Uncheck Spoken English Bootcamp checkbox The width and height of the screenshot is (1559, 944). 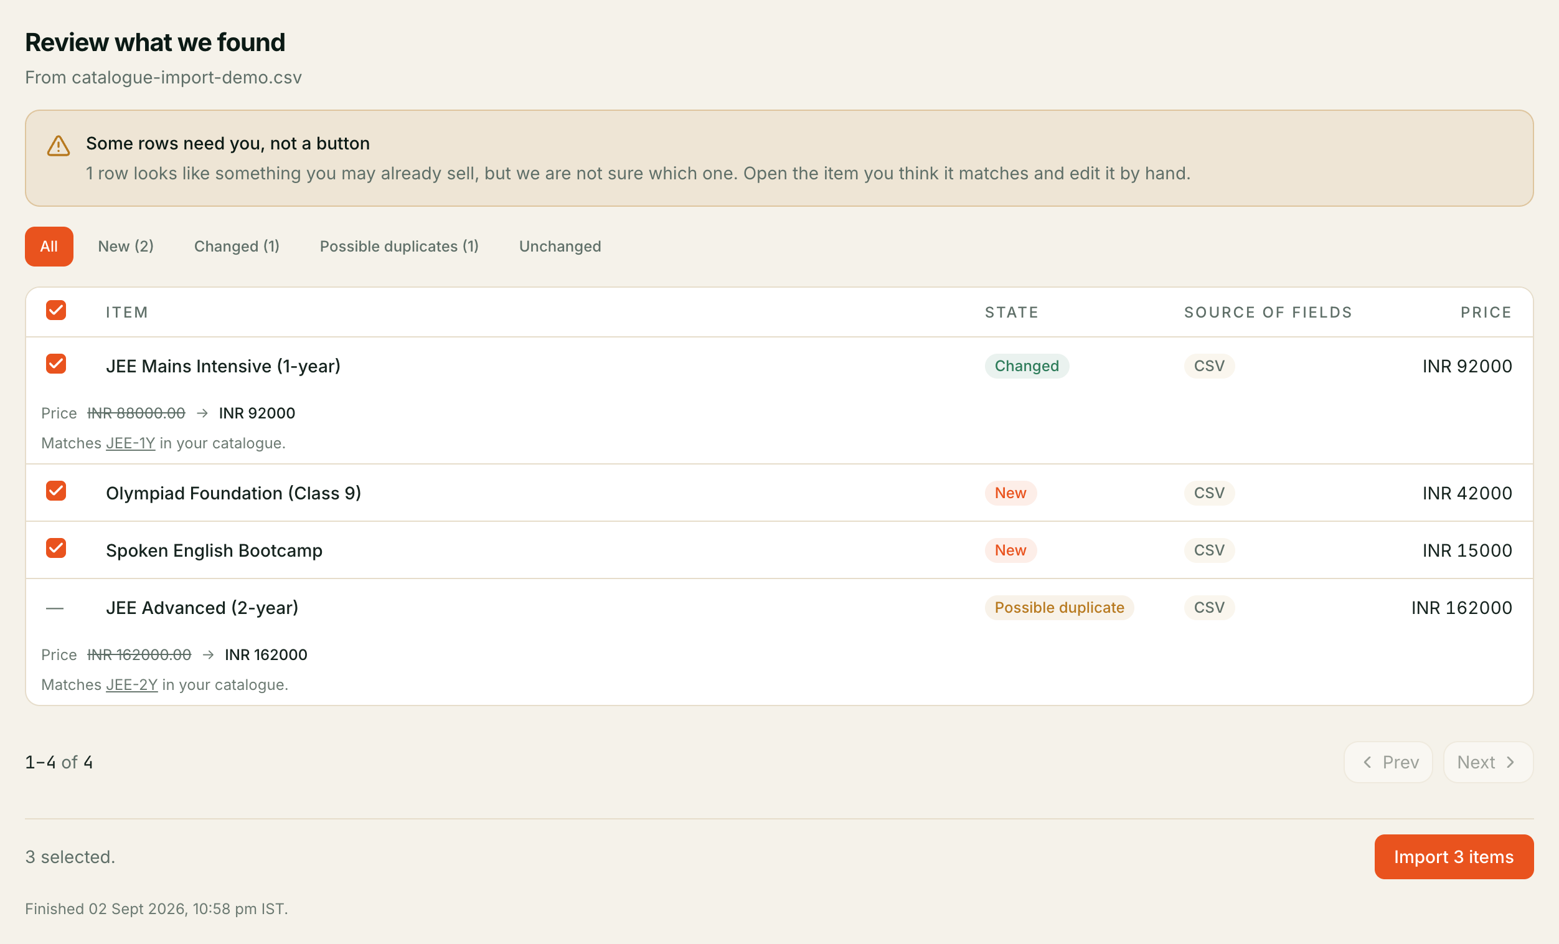(x=56, y=548)
